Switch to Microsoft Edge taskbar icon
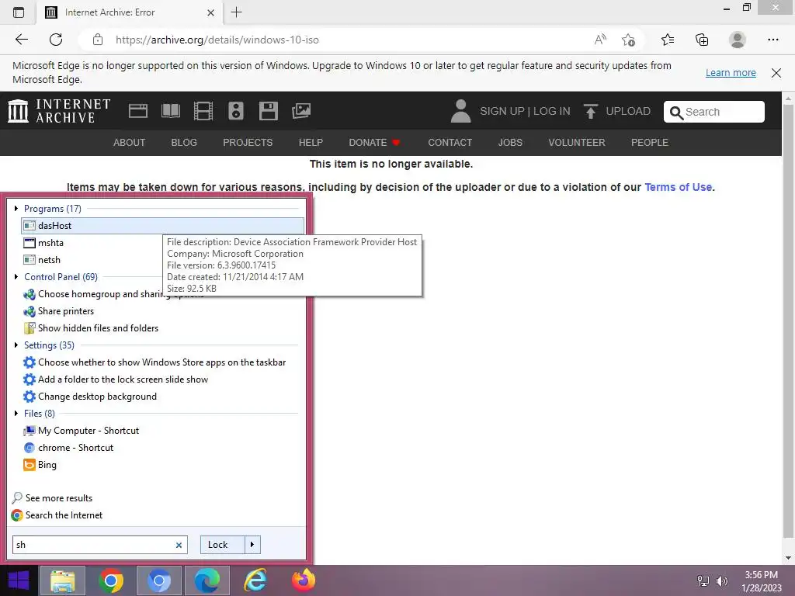Image resolution: width=795 pixels, height=596 pixels. (x=207, y=580)
